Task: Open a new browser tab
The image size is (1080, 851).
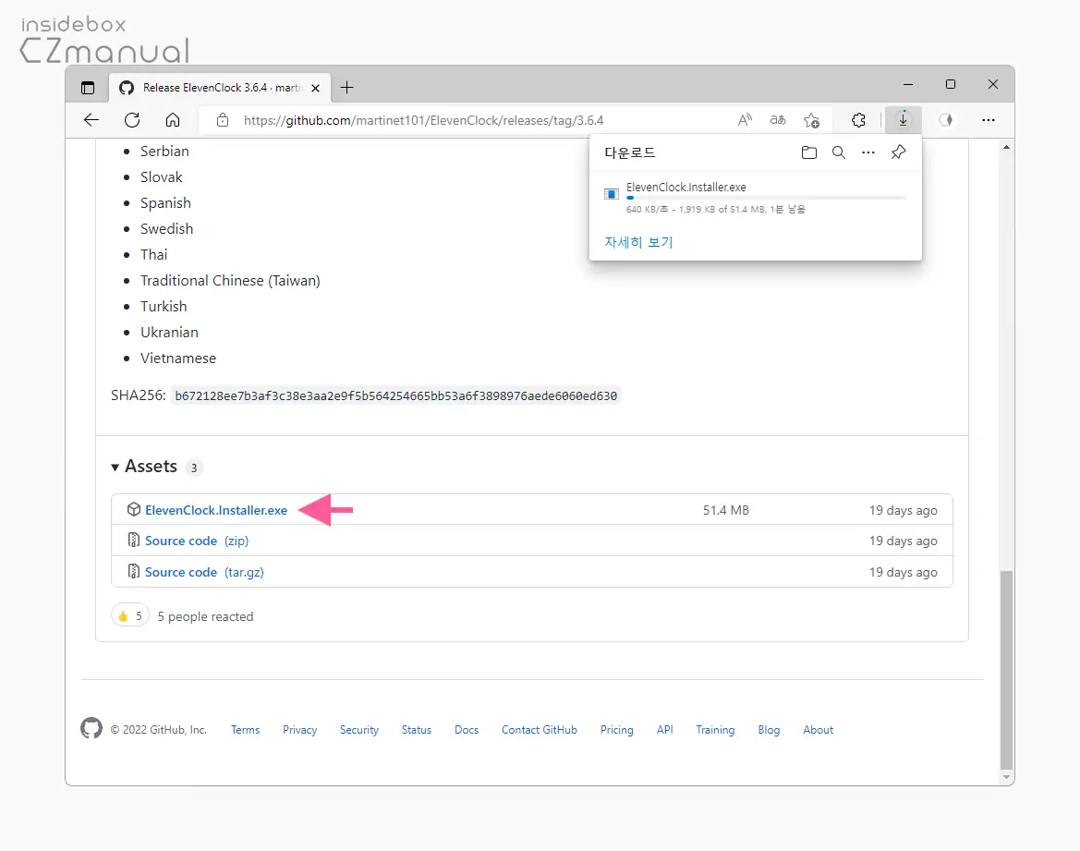Action: (347, 88)
